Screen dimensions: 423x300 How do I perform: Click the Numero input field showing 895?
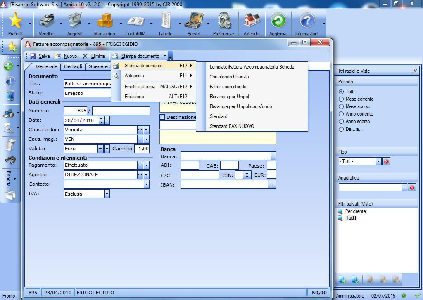pos(75,111)
